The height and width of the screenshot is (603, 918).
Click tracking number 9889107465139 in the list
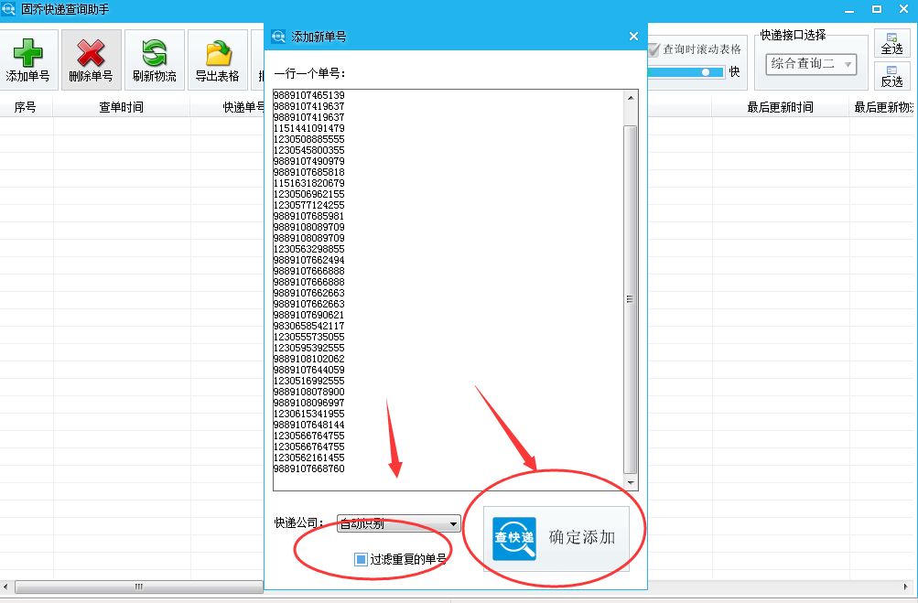(309, 95)
